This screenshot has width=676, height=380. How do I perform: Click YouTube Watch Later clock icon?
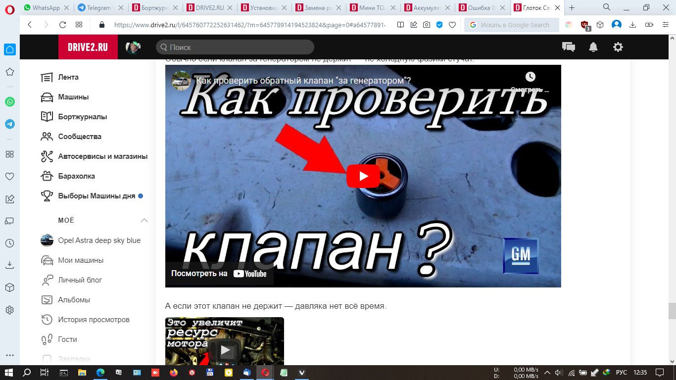(530, 77)
